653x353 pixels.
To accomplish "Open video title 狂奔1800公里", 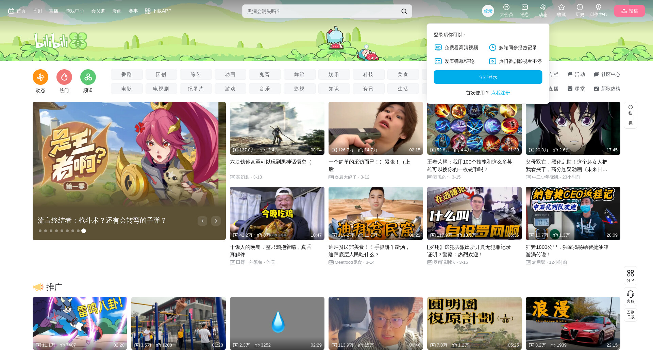I will (x=567, y=251).
